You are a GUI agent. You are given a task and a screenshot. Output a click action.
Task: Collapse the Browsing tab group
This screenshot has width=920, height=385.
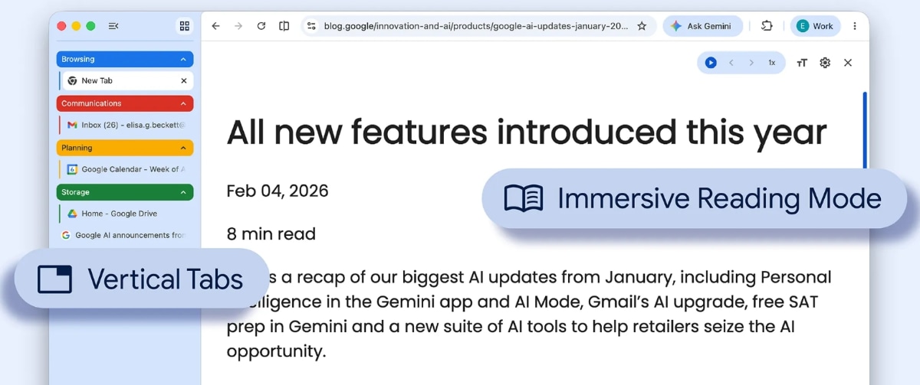point(183,59)
